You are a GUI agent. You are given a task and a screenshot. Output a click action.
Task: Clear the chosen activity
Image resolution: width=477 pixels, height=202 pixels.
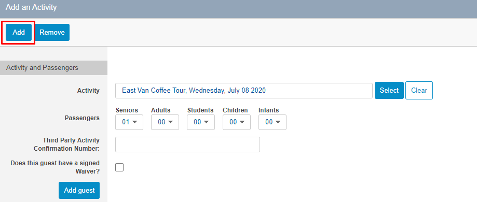coord(419,91)
